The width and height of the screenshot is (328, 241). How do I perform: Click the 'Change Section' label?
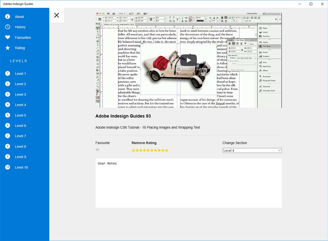pos(234,143)
